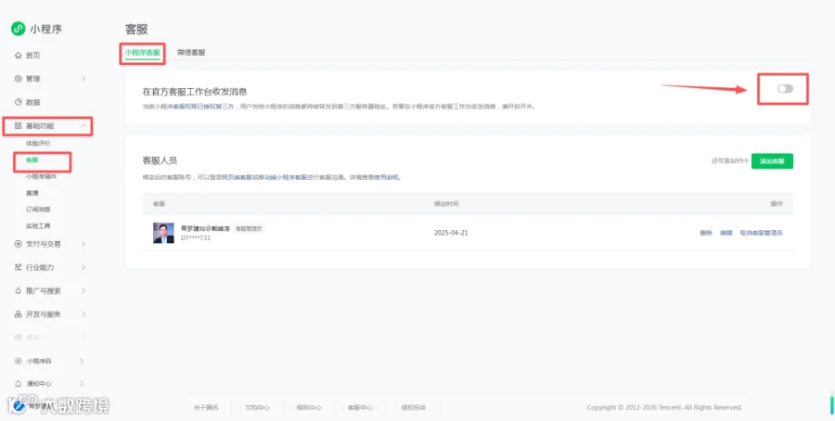Select the 小程序客服 tab

[x=143, y=52]
